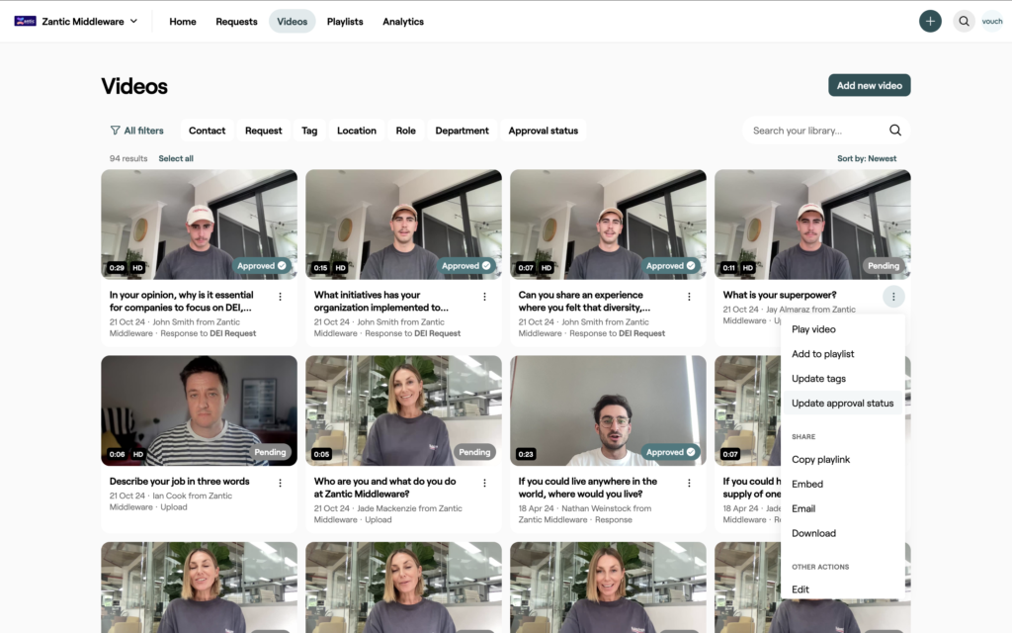This screenshot has width=1012, height=633.
Task: Open the Approval status filter dropdown
Action: [x=543, y=131]
